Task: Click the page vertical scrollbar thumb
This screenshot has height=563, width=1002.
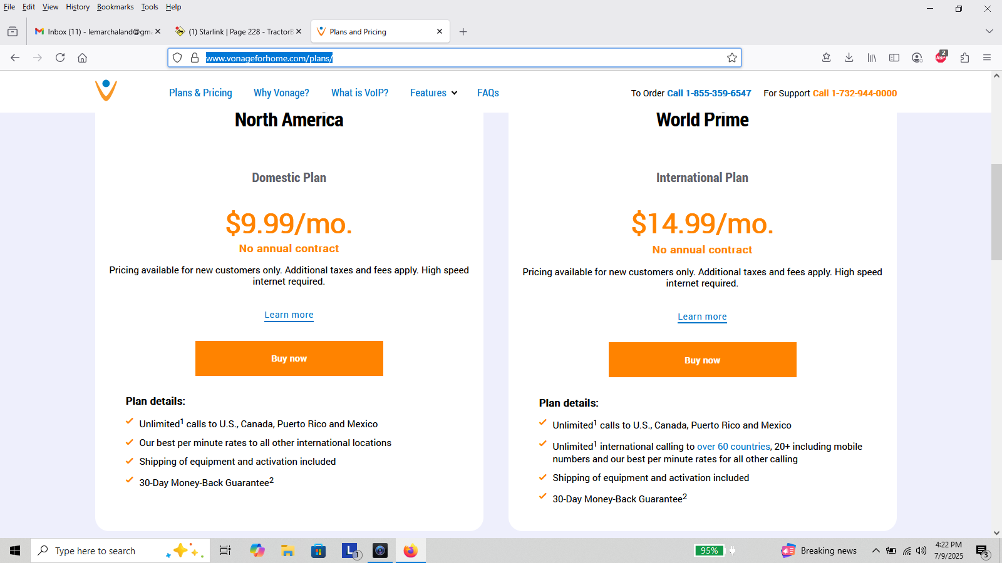Action: (x=996, y=211)
